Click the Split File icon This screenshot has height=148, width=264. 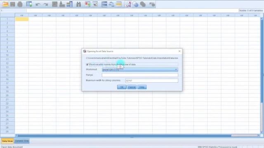tap(104, 4)
